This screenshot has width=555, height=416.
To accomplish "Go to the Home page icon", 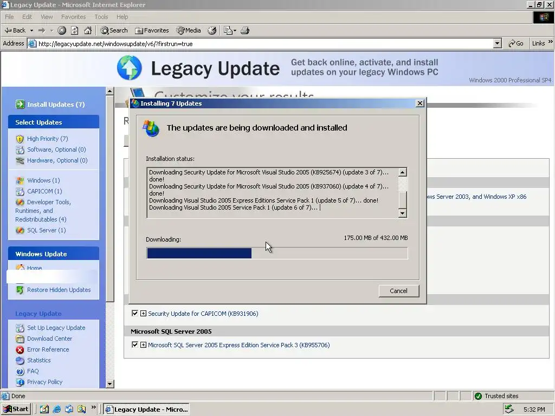I will click(x=88, y=30).
